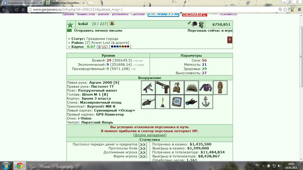The height and width of the screenshot is (170, 303).
Task: Click karma value 10 link
Action: 104,46
